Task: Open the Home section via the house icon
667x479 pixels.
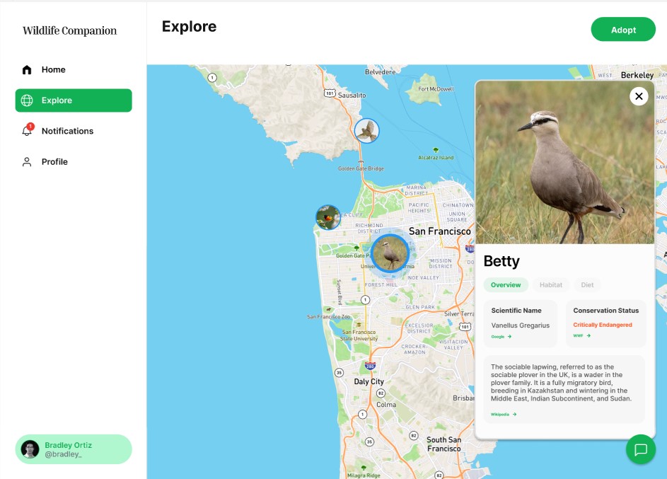Action: [27, 69]
